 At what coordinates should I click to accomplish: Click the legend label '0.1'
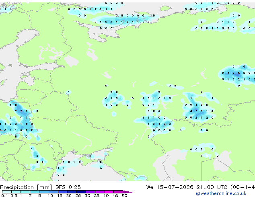[4, 195]
